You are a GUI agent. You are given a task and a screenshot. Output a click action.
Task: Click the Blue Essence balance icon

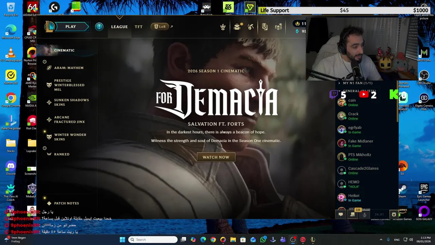pos(297,31)
